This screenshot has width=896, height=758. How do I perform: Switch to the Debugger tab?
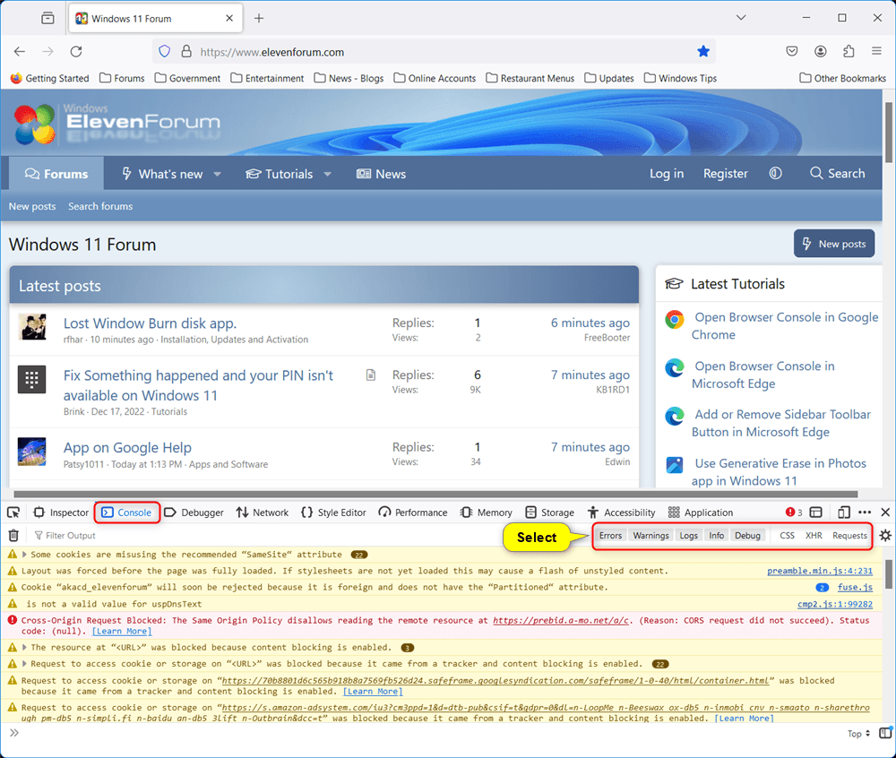[194, 513]
